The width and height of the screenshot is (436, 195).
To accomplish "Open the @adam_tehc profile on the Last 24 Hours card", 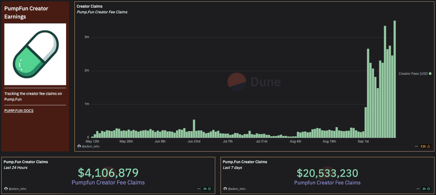I will [17, 189].
